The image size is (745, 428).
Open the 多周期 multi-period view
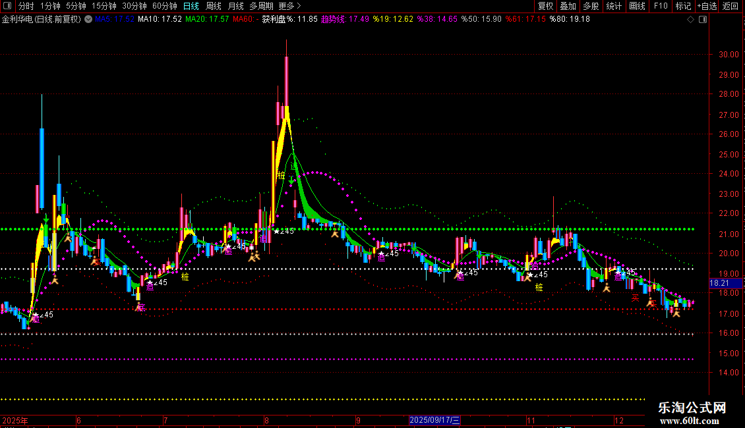click(x=262, y=6)
